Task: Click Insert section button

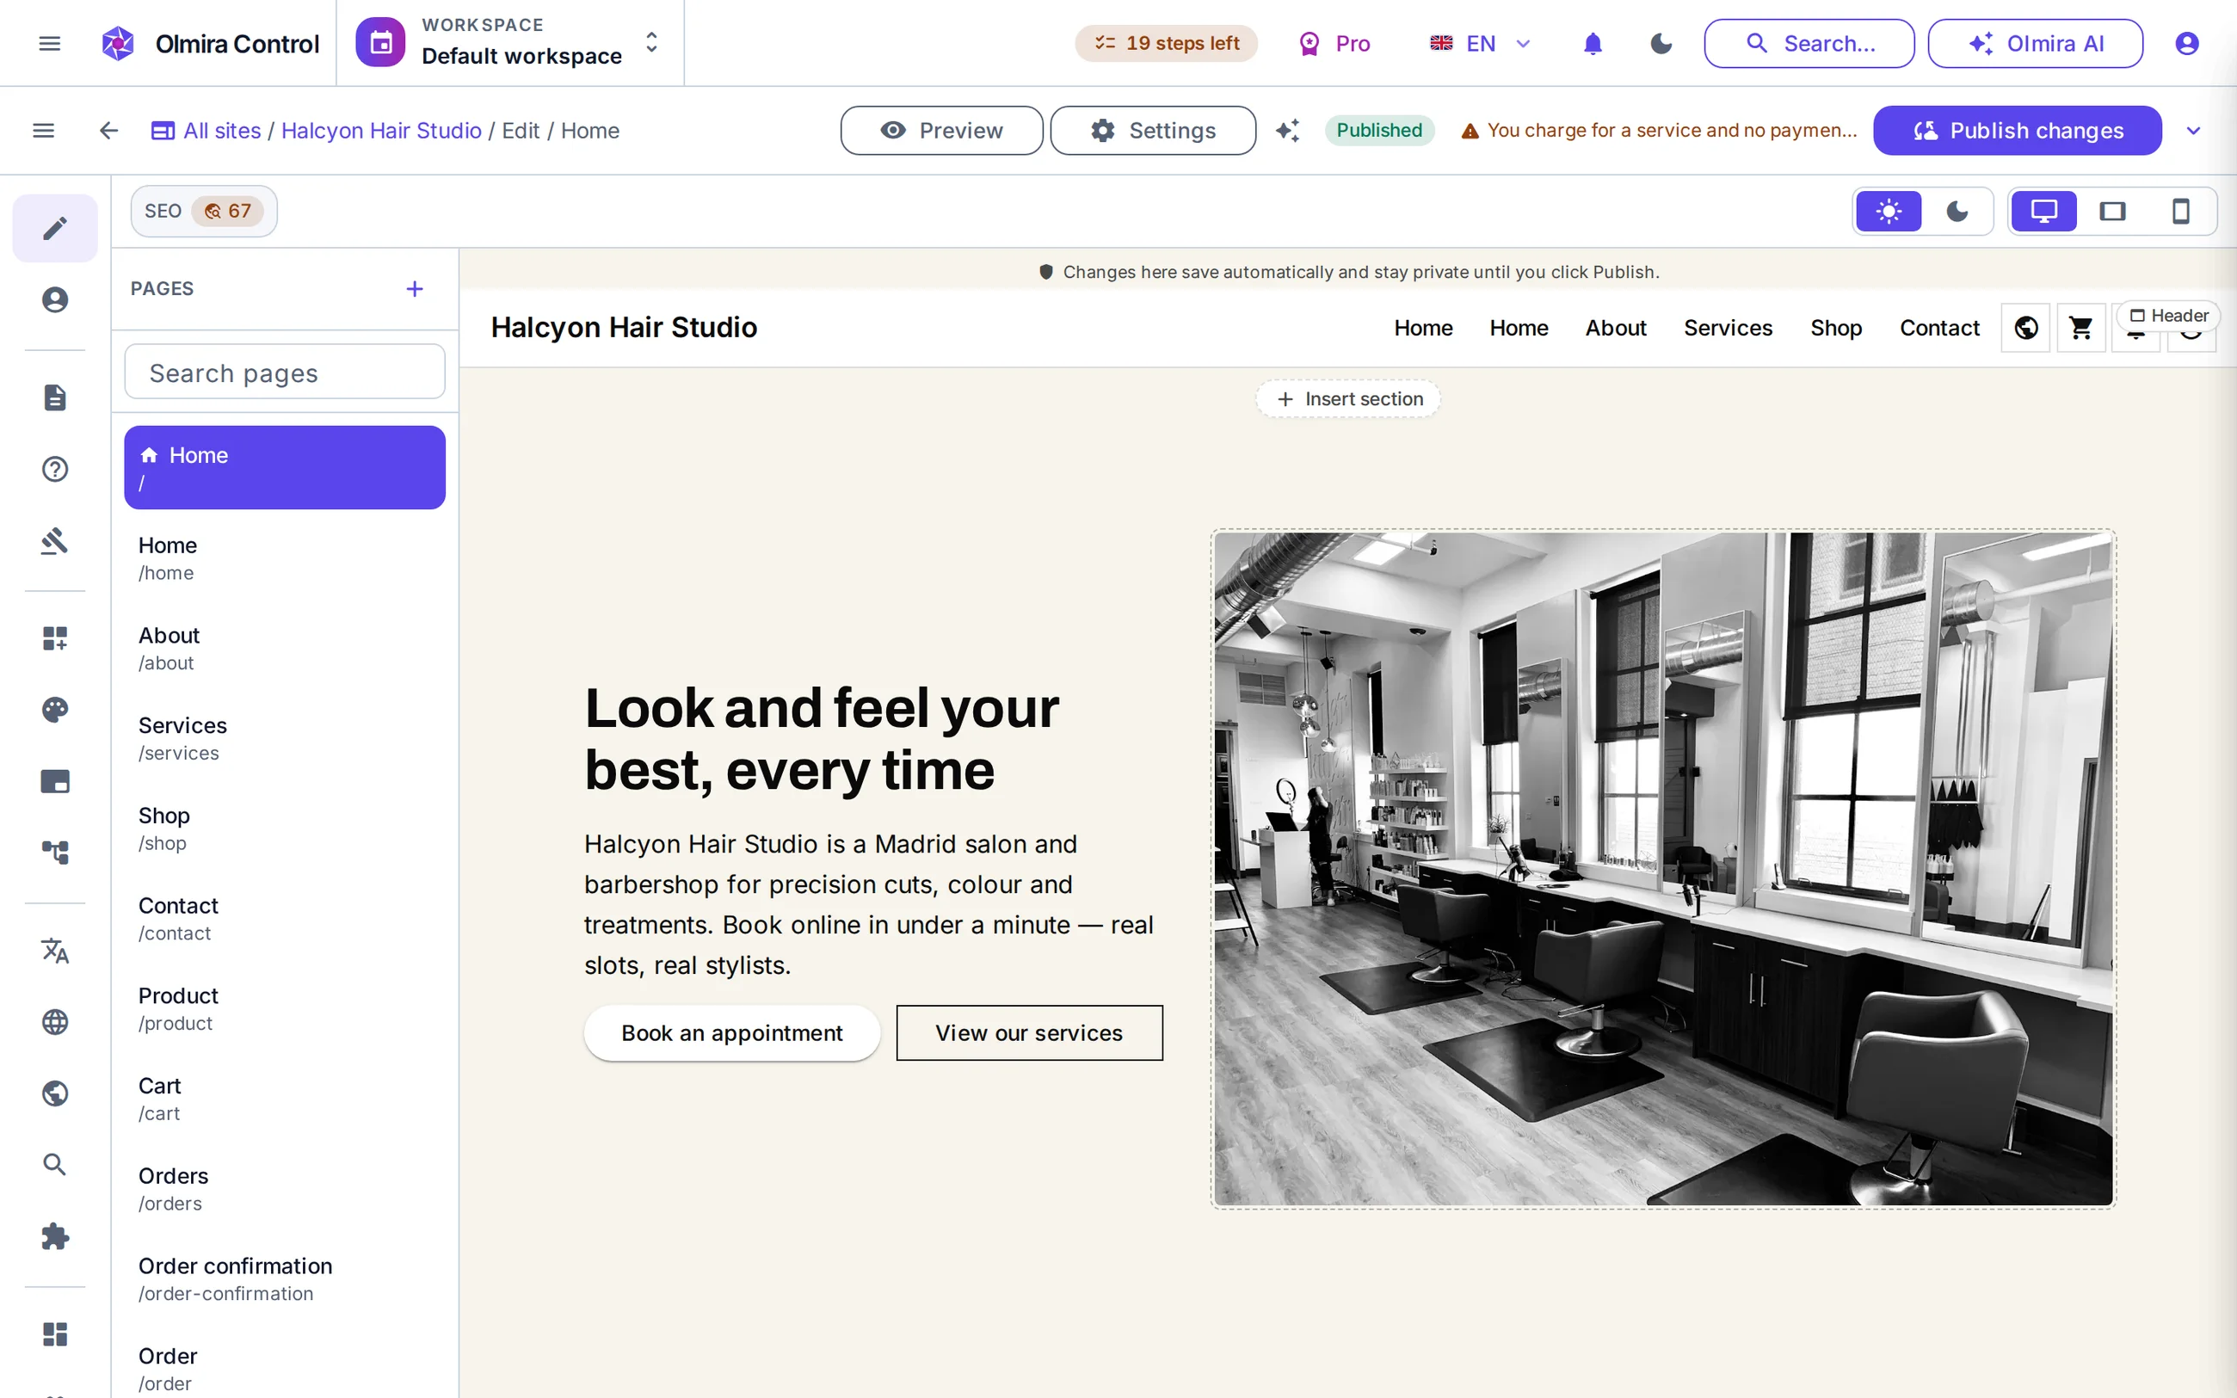Action: (x=1349, y=398)
